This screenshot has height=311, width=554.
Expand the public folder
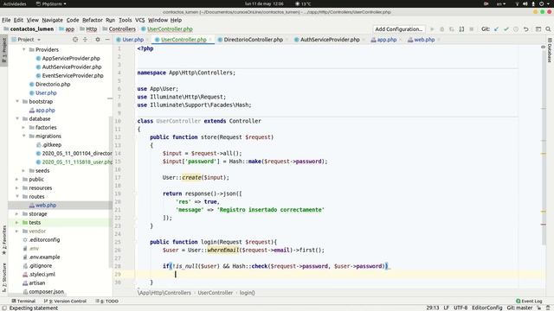pos(17,180)
